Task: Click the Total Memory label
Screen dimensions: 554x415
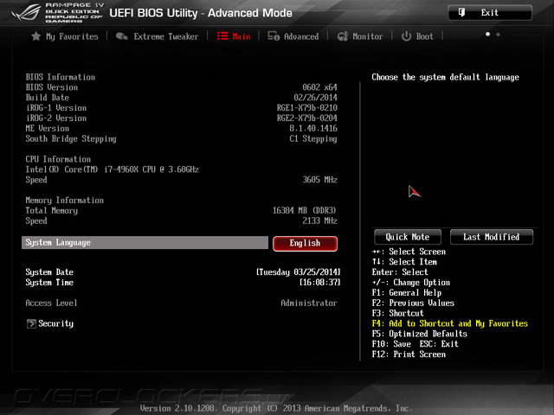Action: (52, 210)
